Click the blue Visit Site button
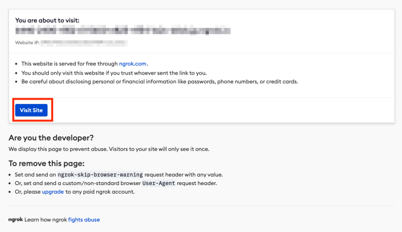The width and height of the screenshot is (402, 232). tap(31, 110)
